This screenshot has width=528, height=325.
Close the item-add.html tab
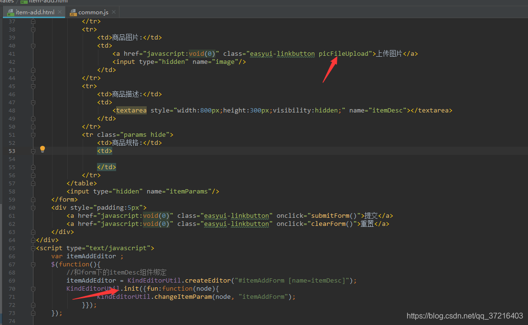[60, 12]
